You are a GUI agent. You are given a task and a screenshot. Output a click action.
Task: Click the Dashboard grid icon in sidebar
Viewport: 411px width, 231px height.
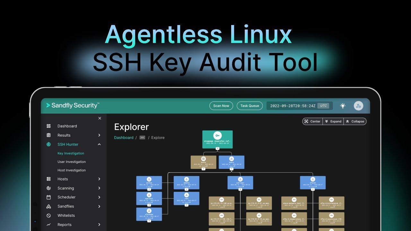tap(49, 126)
